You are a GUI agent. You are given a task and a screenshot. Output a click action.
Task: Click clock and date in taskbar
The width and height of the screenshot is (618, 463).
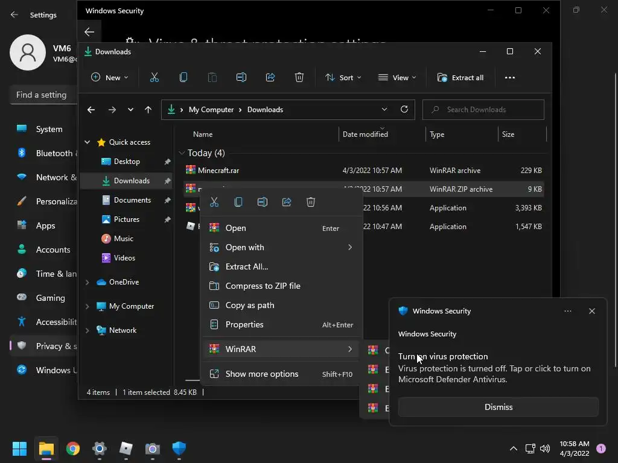(575, 449)
